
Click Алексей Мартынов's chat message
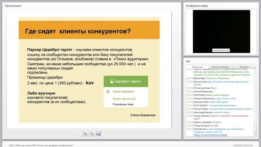tap(201, 91)
